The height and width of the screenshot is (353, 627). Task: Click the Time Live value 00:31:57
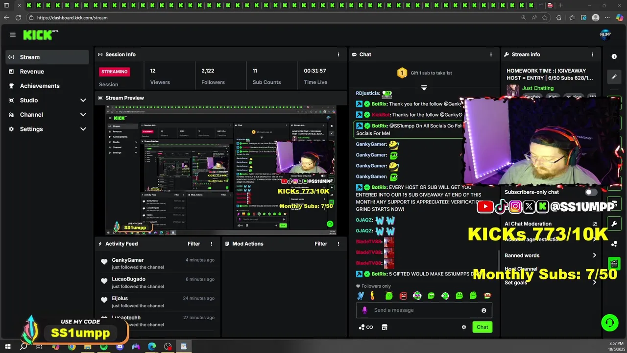click(315, 71)
